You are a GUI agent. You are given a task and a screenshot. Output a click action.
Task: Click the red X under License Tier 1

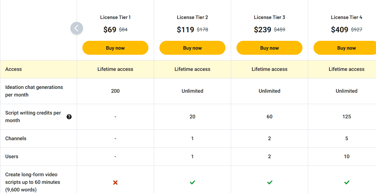point(115,183)
